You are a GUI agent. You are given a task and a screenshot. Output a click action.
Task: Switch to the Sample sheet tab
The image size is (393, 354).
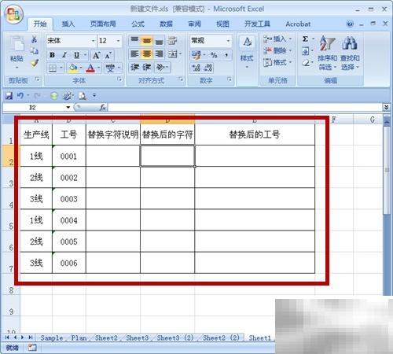pos(52,337)
